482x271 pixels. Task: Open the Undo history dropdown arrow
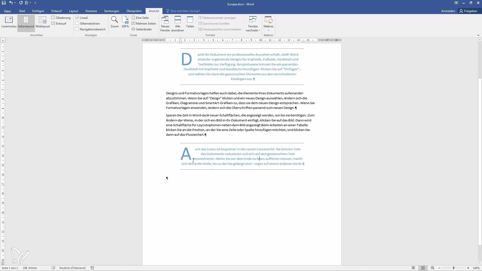click(x=15, y=3)
